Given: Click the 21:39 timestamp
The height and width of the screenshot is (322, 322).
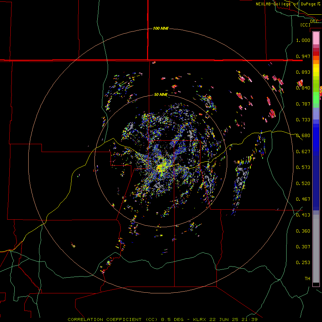Looking at the screenshot, I should (x=249, y=319).
